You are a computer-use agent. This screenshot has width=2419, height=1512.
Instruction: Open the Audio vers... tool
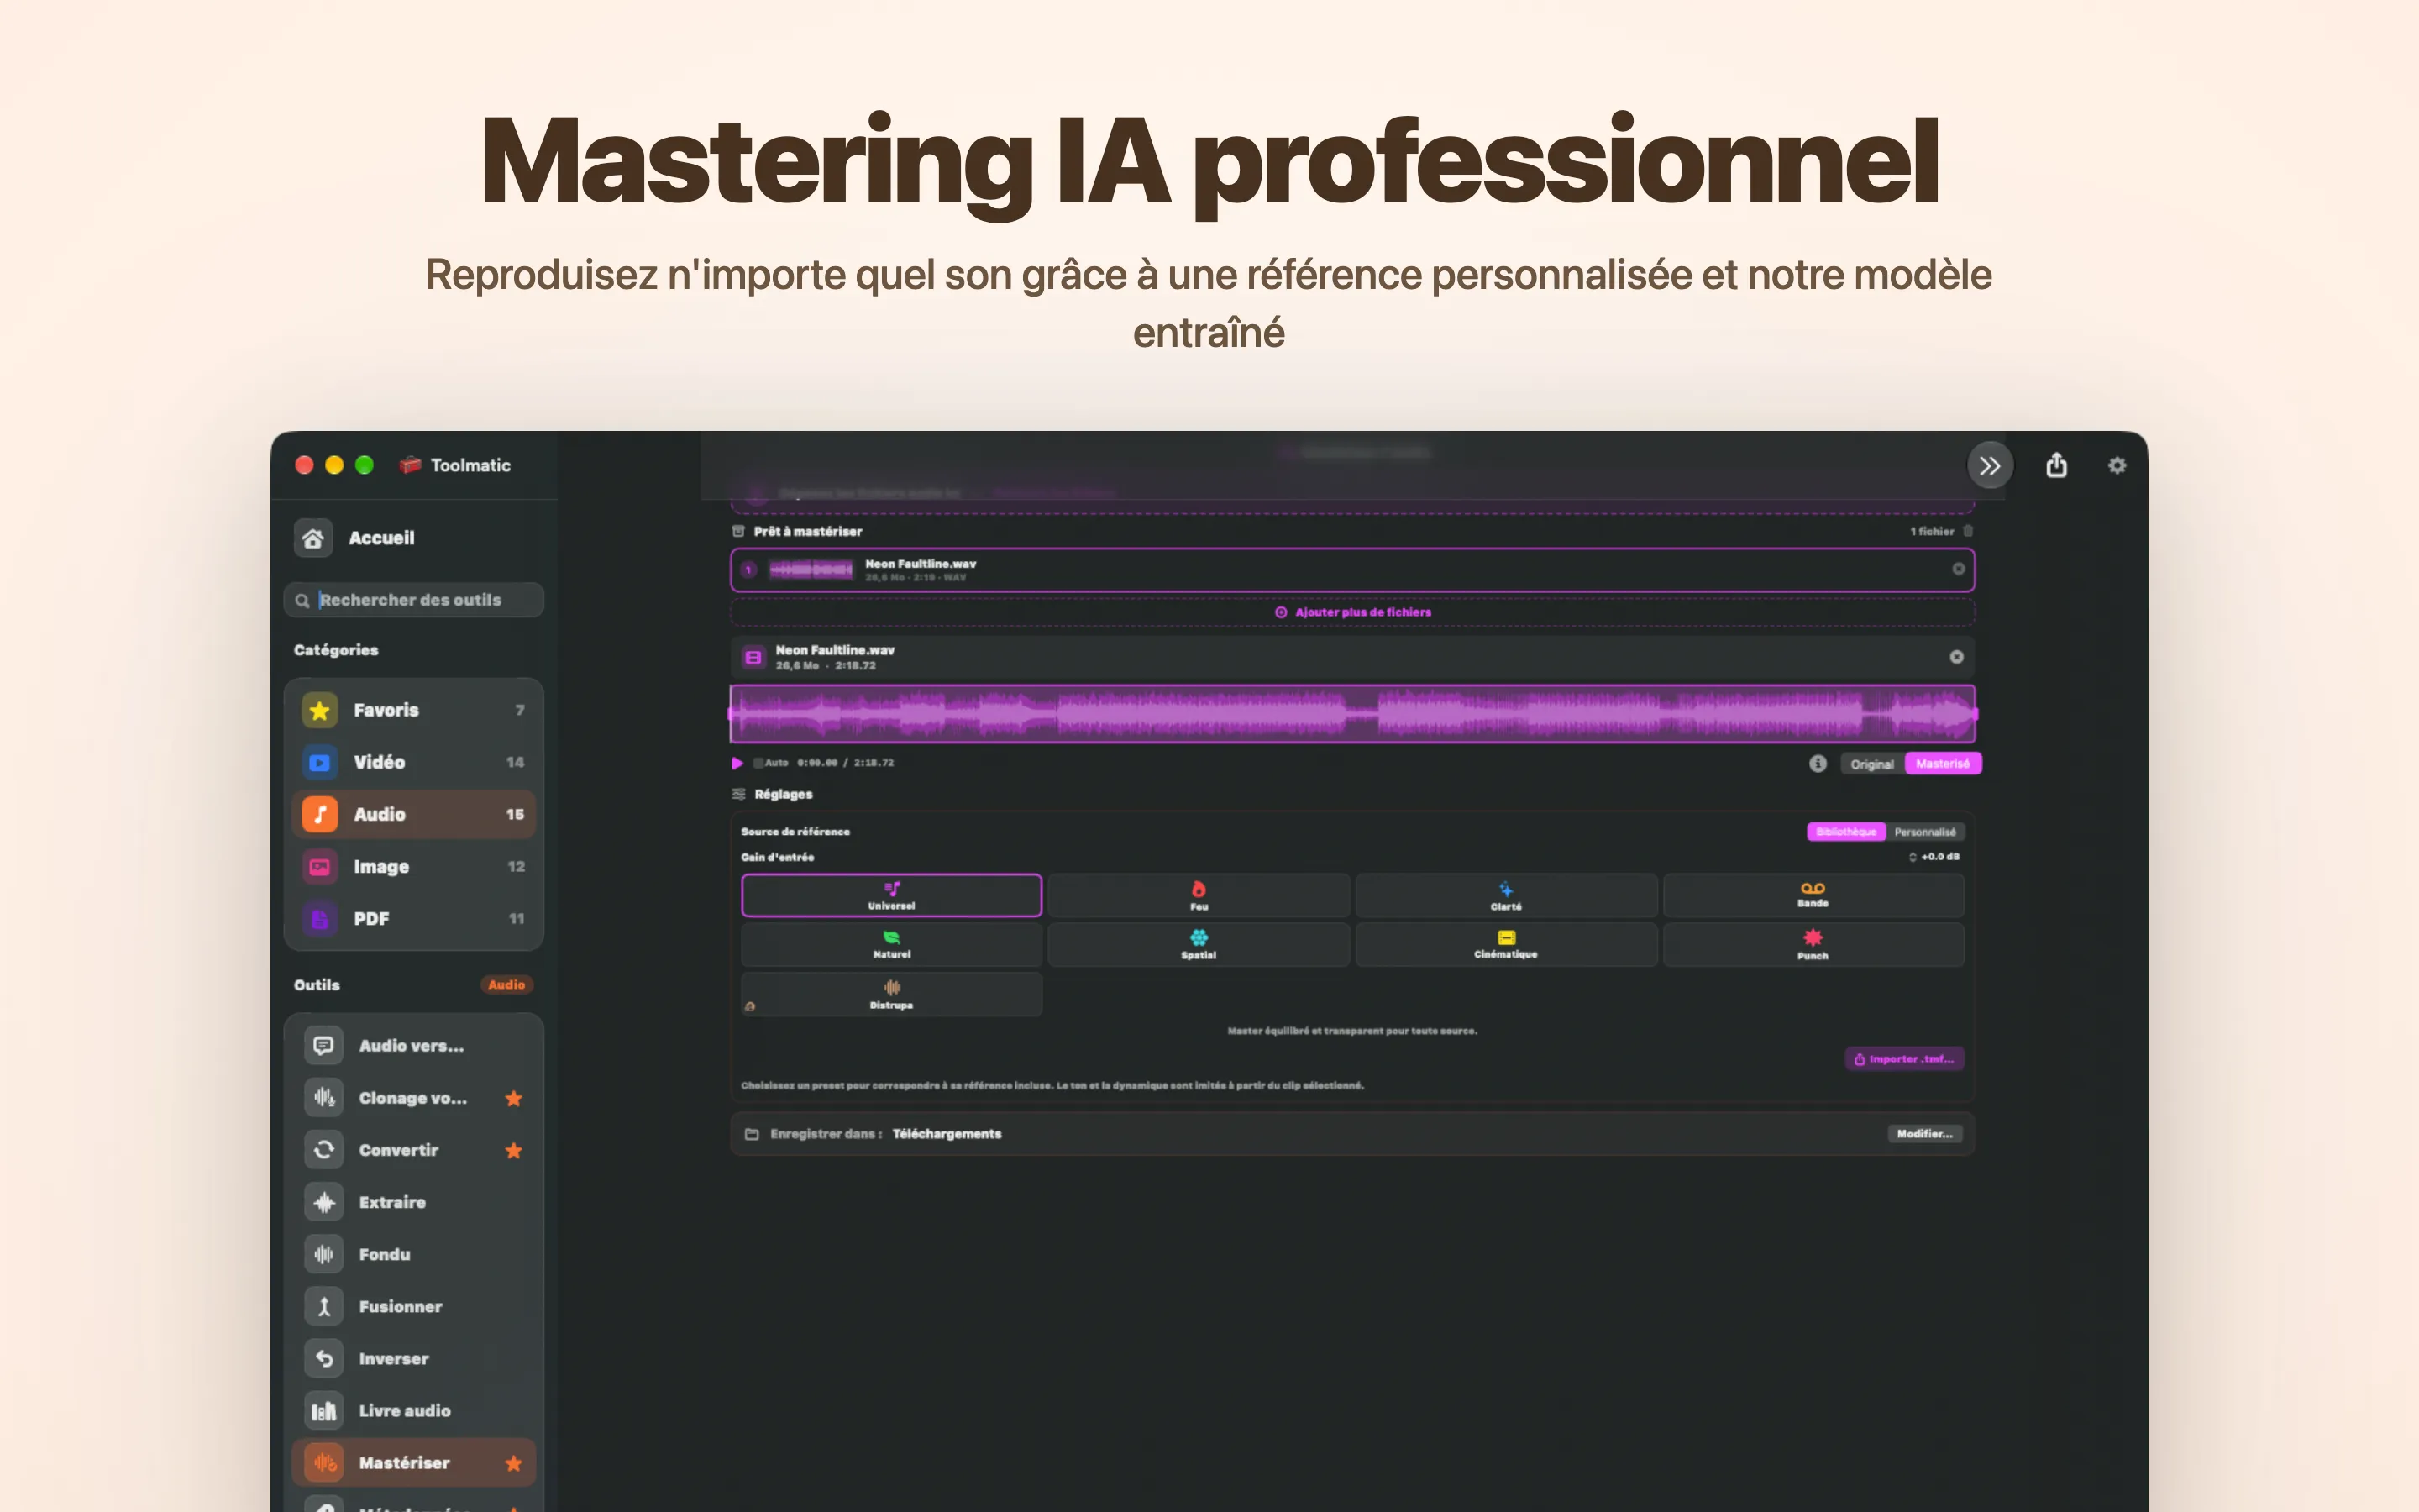click(x=413, y=1045)
